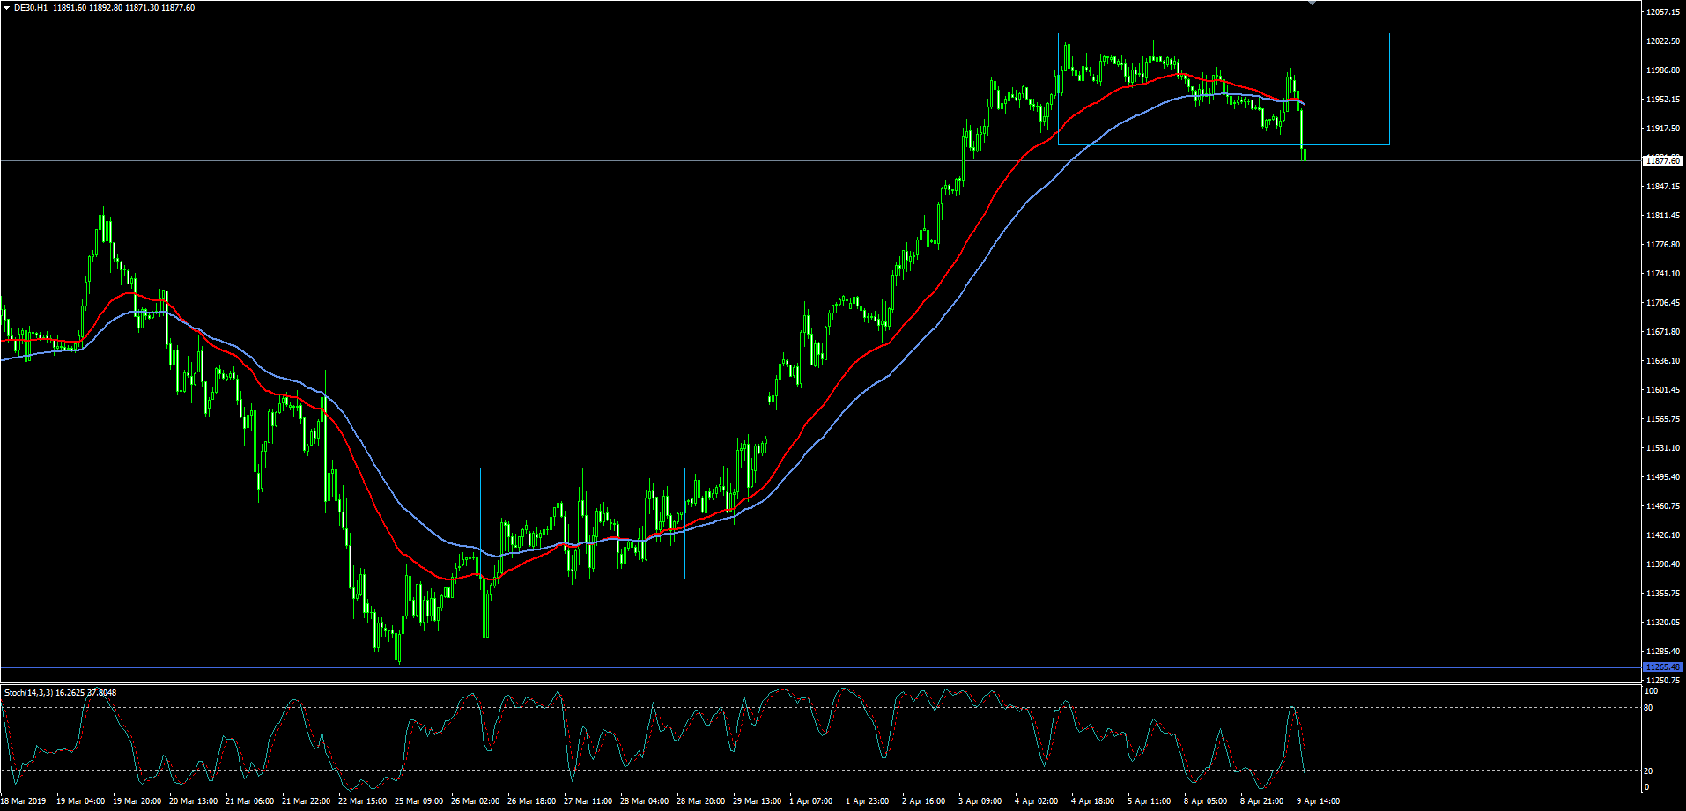Click the 9 Apr 14:00 time axis label
The height and width of the screenshot is (811, 1686).
click(x=1318, y=801)
